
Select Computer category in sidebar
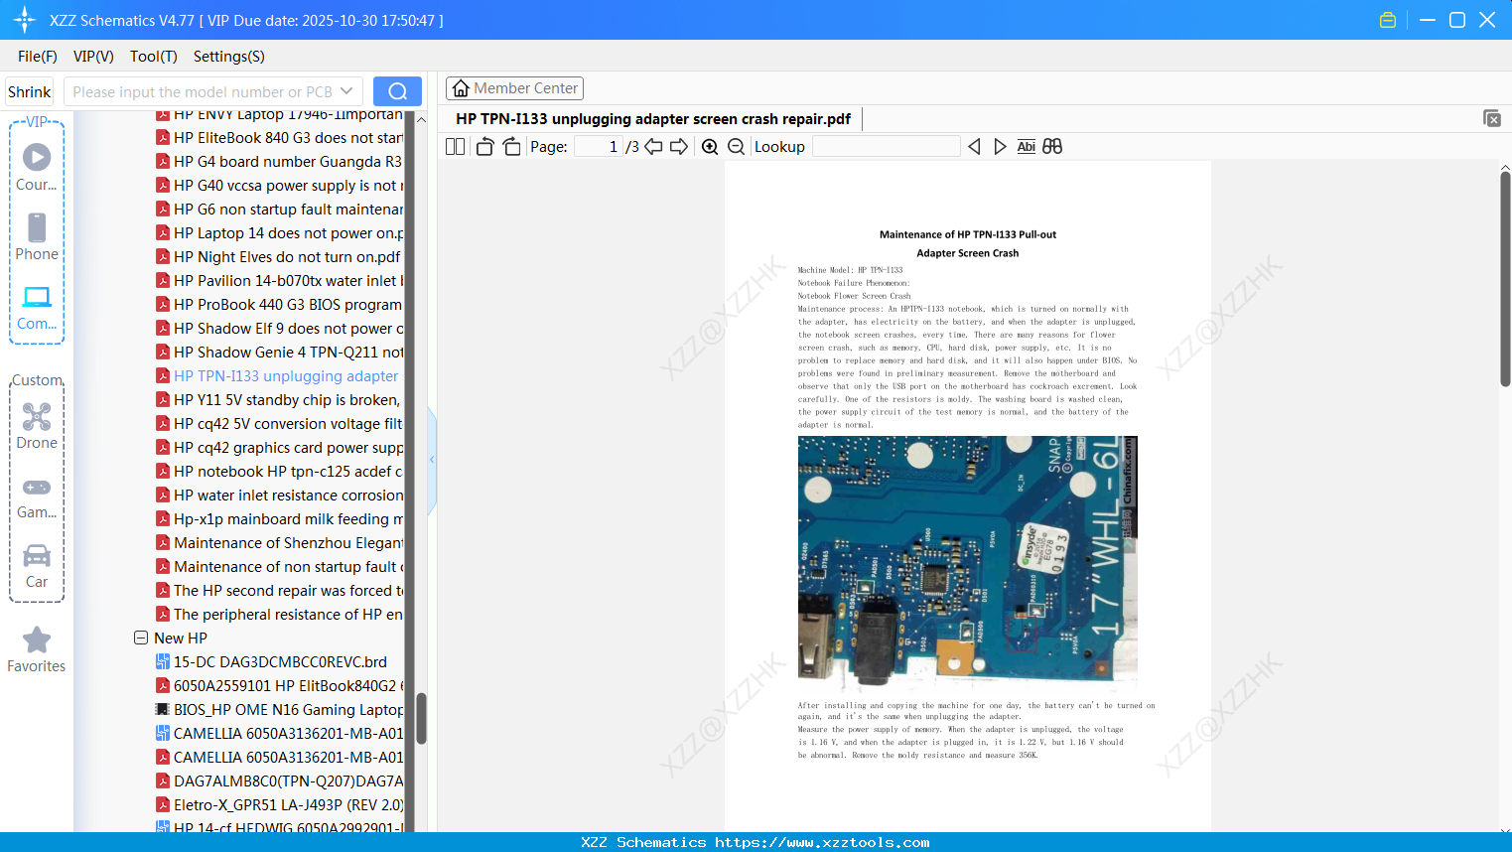tap(37, 307)
